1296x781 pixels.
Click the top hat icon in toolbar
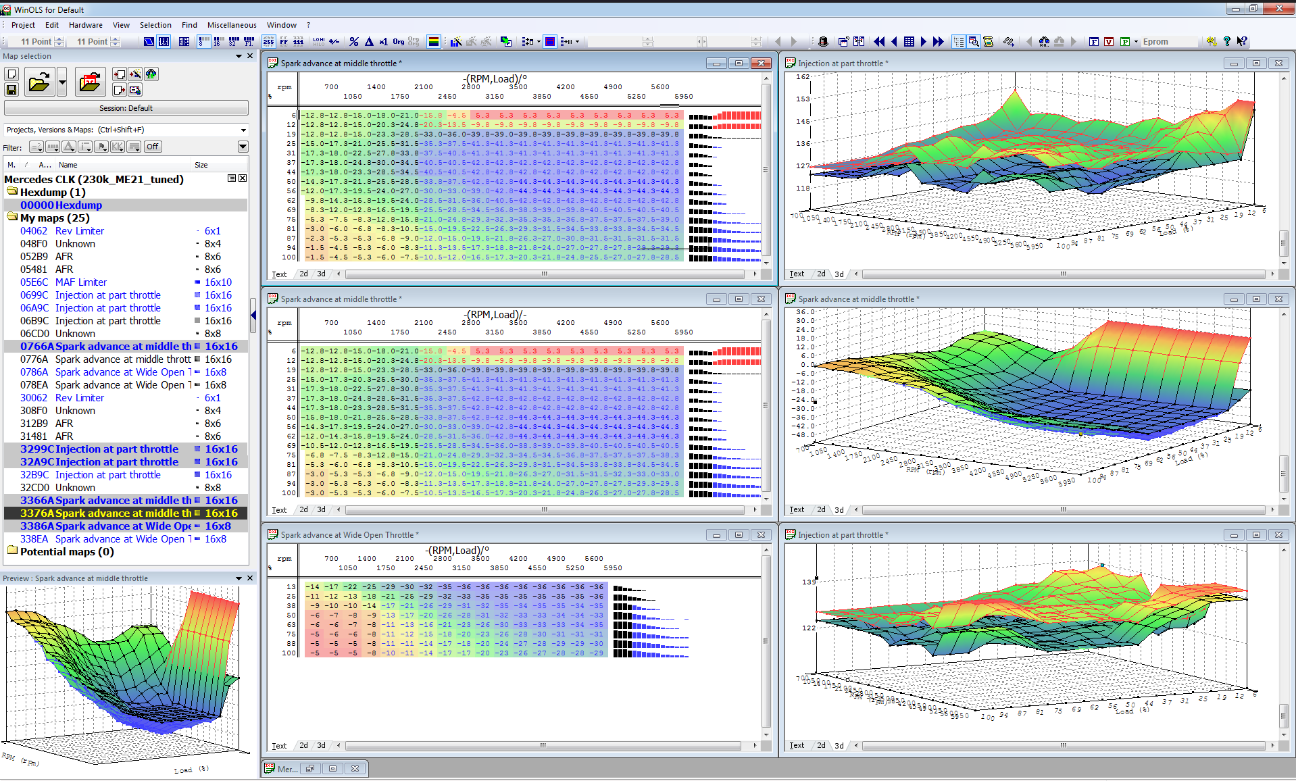click(823, 41)
